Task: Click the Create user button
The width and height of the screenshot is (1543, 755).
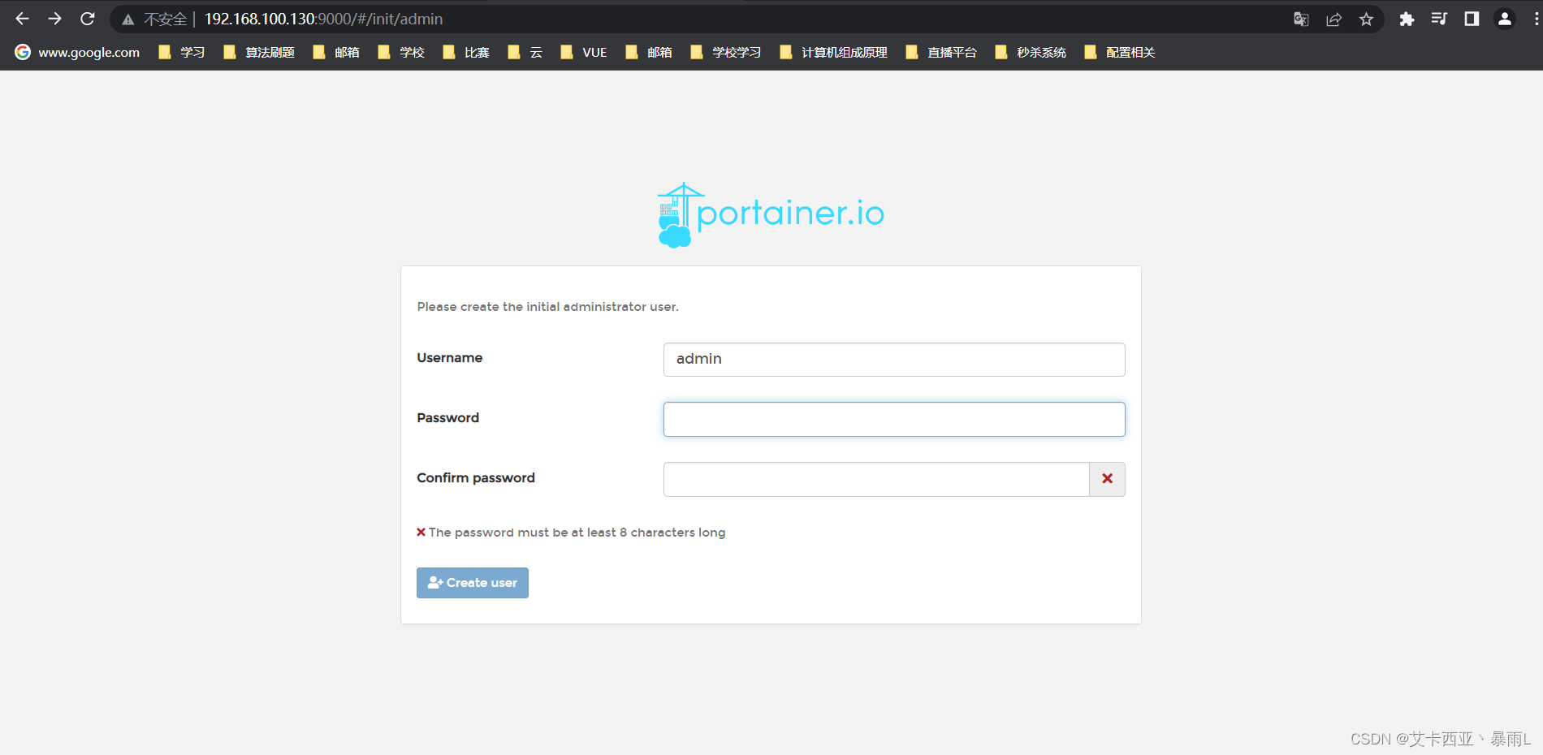Action: click(x=473, y=583)
